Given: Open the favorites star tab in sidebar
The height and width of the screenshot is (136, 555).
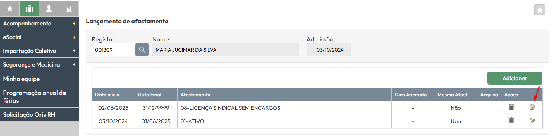Looking at the screenshot, I should [10, 8].
